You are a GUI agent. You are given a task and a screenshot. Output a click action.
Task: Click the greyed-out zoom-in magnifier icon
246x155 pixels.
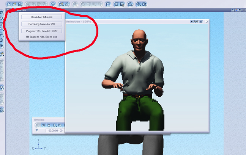pyautogui.click(x=94, y=4)
